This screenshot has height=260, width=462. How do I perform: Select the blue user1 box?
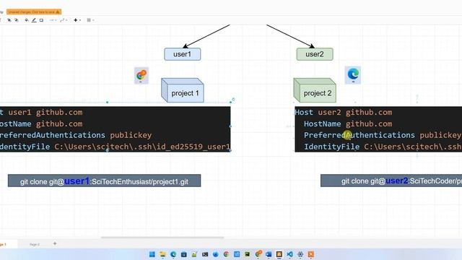point(183,54)
